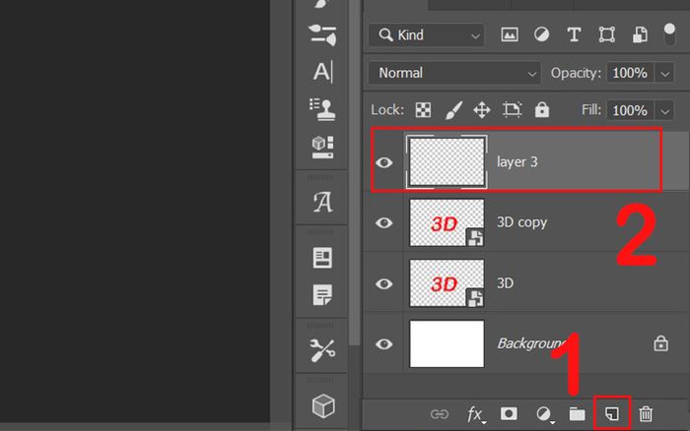
Task: Open the Opacity slider dropdown arrow
Action: [665, 74]
